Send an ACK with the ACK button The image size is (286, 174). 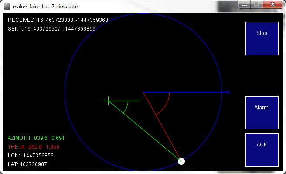262,150
